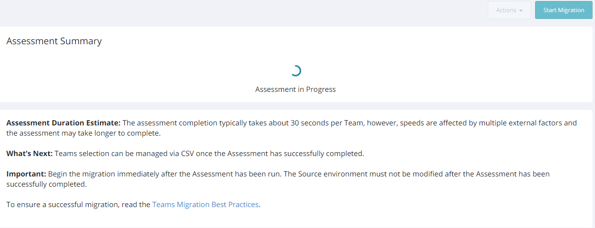
Task: Click the What's Next bold label
Action: pyautogui.click(x=29, y=154)
